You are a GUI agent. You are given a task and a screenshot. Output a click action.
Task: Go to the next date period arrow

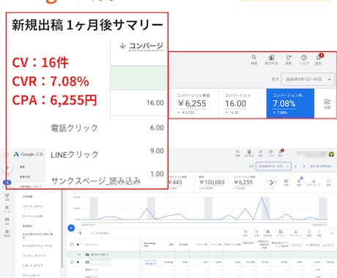[304, 166]
